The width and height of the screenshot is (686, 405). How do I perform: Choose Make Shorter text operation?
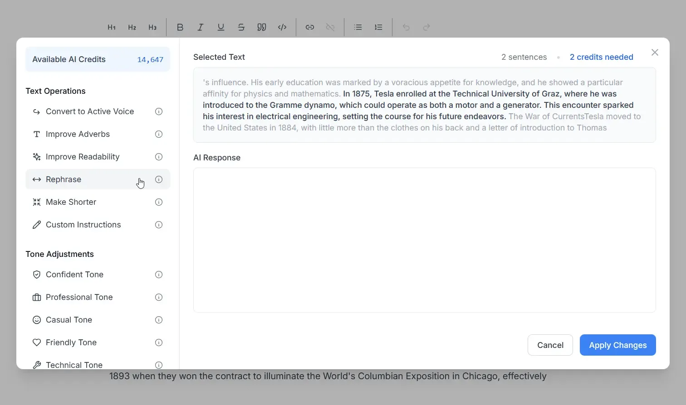click(x=71, y=202)
